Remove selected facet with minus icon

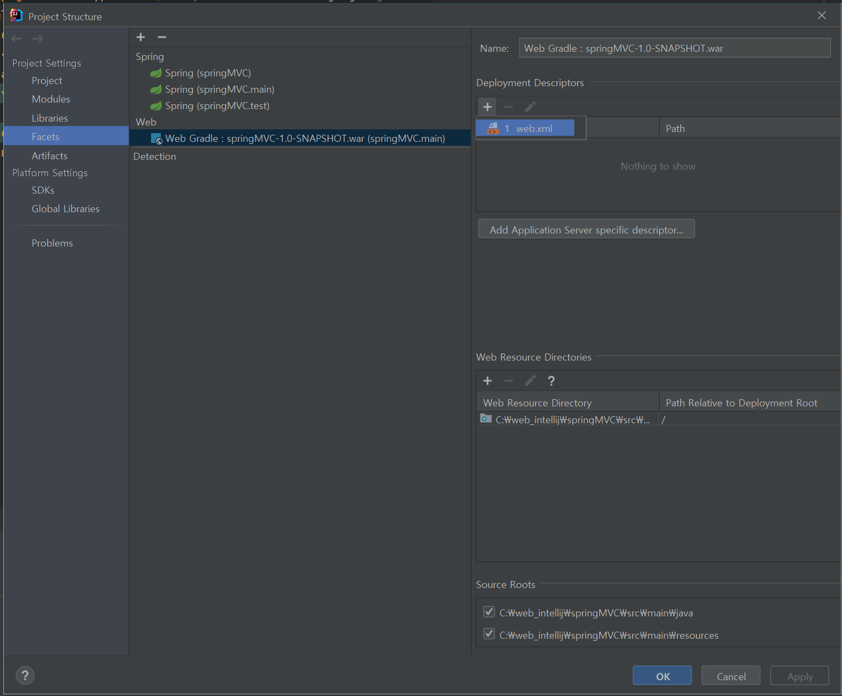[162, 37]
